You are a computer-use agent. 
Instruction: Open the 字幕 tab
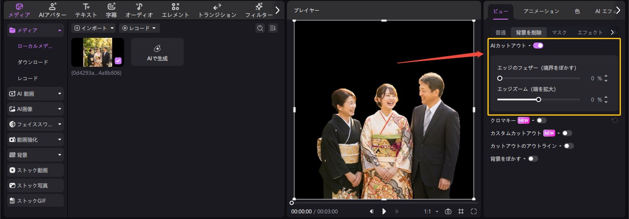[x=111, y=10]
